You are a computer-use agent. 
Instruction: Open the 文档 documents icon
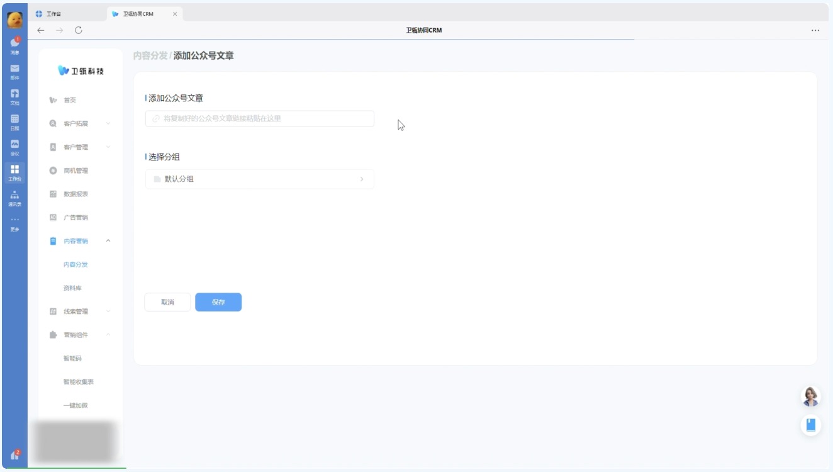14,95
